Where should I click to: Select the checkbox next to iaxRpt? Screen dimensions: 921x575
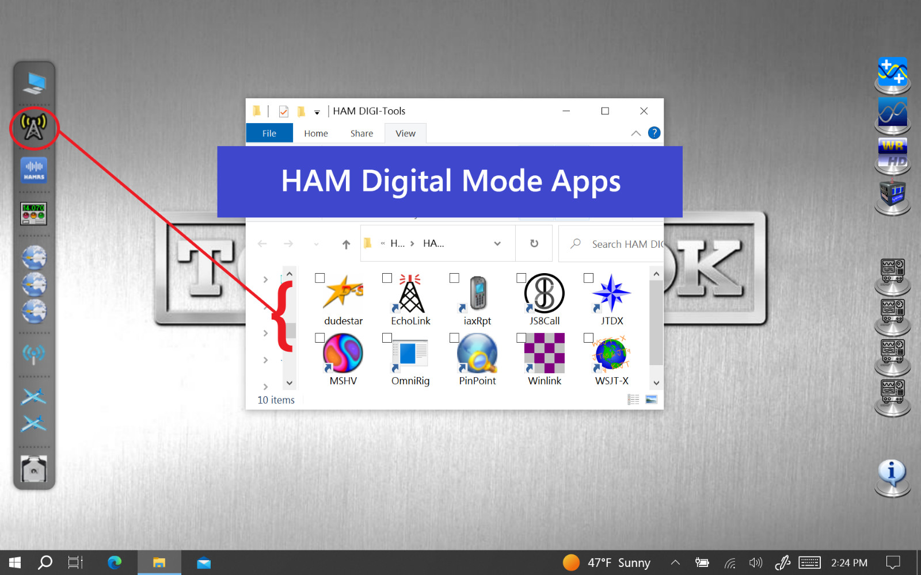[x=454, y=278]
